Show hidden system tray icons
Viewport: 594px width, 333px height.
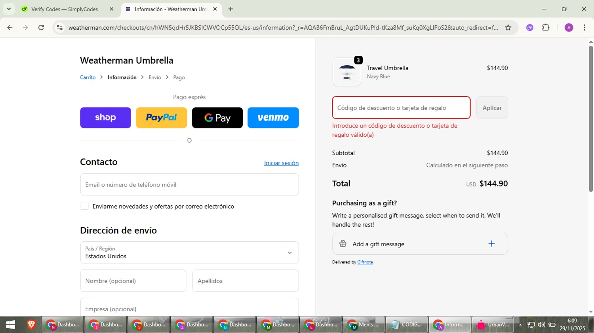tap(520, 325)
